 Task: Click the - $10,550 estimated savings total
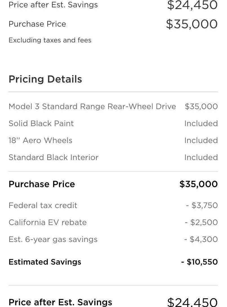coord(199,262)
